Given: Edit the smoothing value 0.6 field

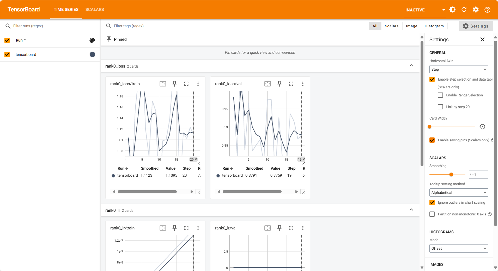Looking at the screenshot, I should 478,174.
